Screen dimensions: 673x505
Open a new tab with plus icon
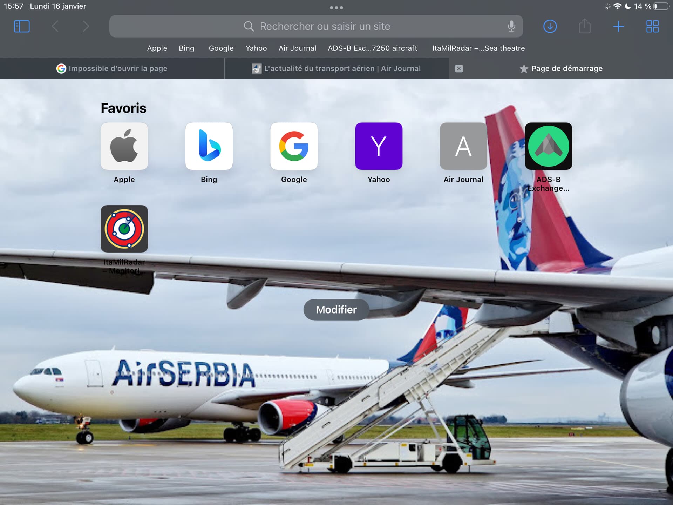coord(619,26)
